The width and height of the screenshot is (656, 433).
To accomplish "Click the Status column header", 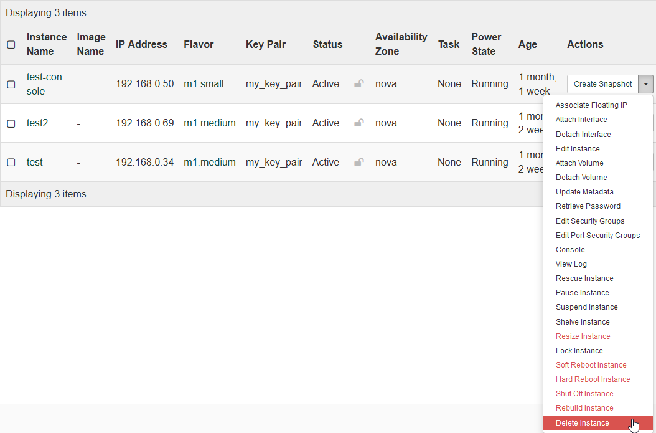I will tap(327, 45).
